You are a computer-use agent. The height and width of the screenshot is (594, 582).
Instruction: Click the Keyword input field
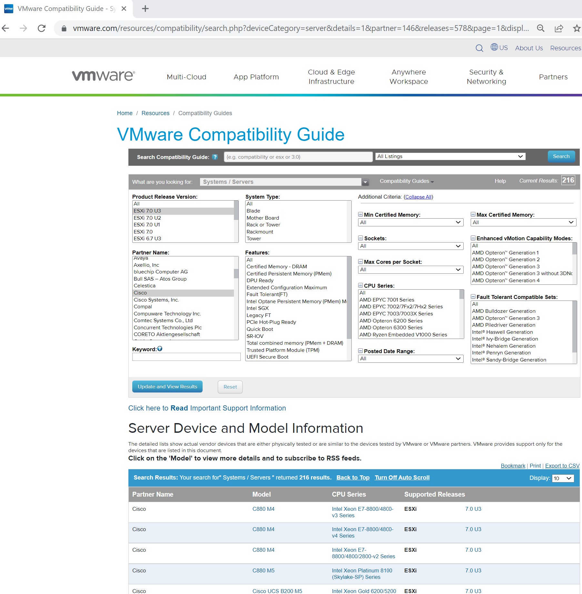tap(186, 357)
